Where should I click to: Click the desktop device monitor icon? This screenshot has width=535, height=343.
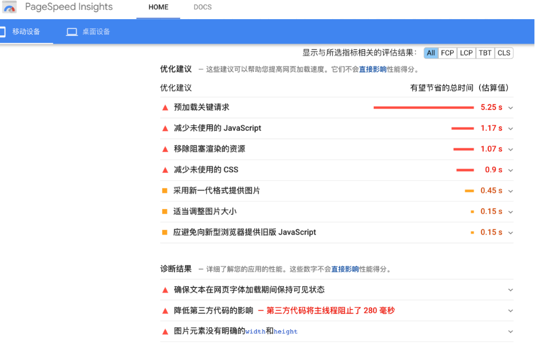coord(72,32)
